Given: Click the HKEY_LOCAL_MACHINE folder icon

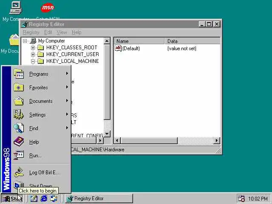Looking at the screenshot, I should click(x=41, y=61).
